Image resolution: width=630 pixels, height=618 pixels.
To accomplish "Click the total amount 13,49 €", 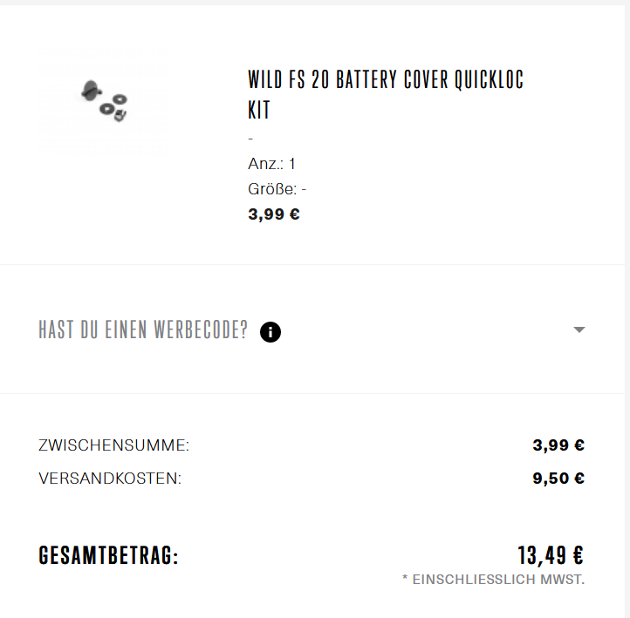I will tap(551, 555).
